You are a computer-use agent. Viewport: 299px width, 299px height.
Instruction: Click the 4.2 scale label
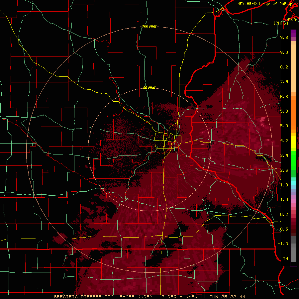coord(284,141)
